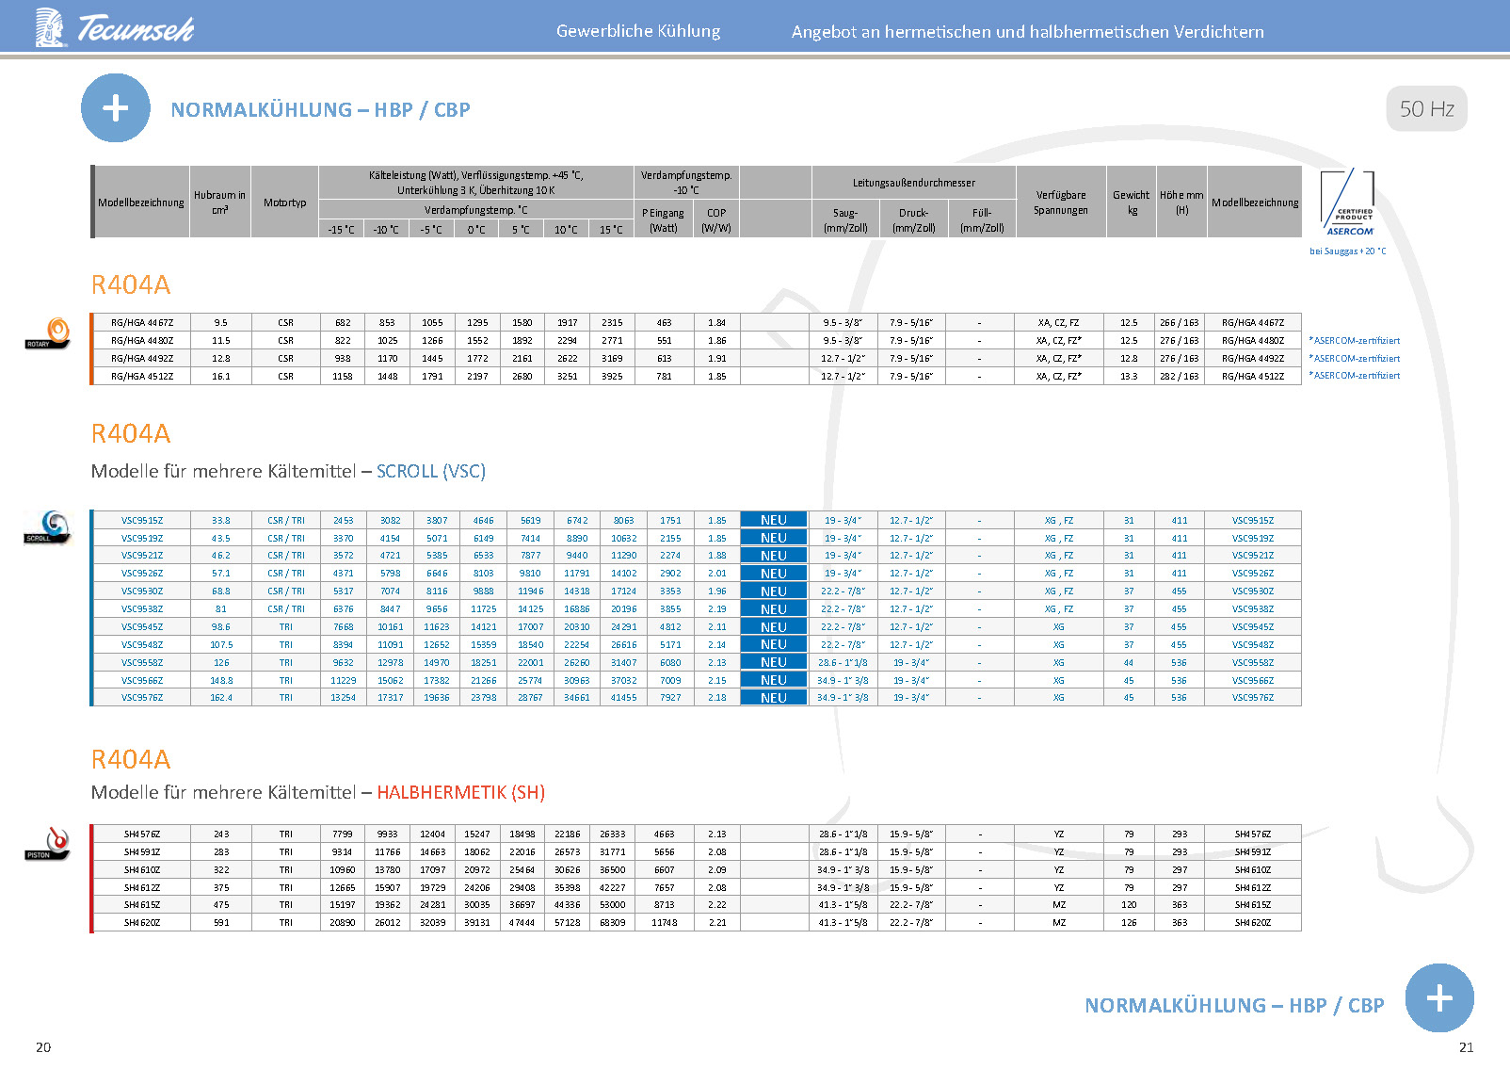Click the NEU badge for VSC9576Z
This screenshot has height=1069, width=1510.
pos(774,698)
